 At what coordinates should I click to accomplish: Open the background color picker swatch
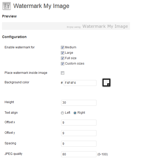click(106, 83)
